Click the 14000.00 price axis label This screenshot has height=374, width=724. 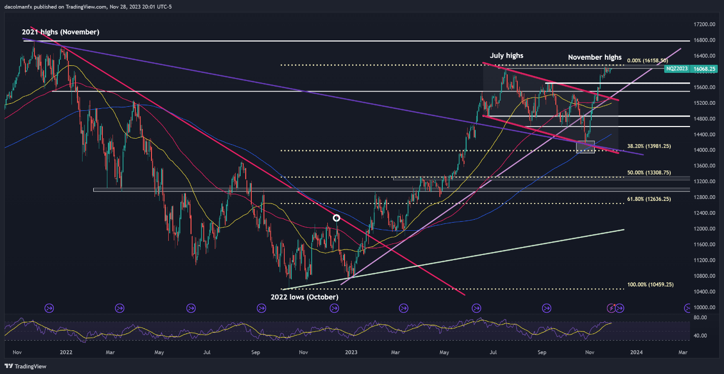705,150
